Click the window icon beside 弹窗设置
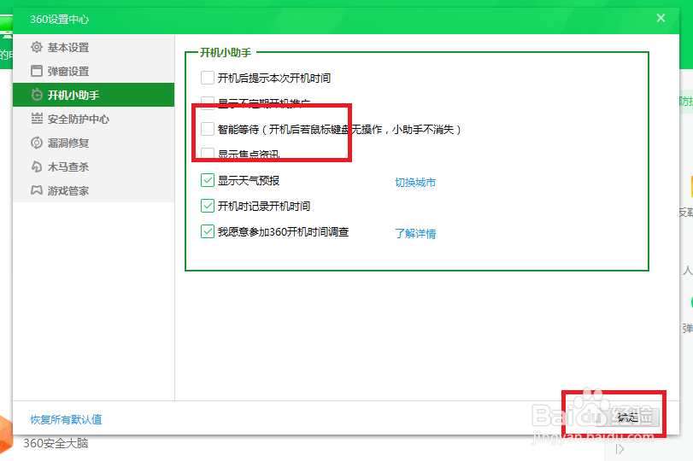 coord(37,71)
